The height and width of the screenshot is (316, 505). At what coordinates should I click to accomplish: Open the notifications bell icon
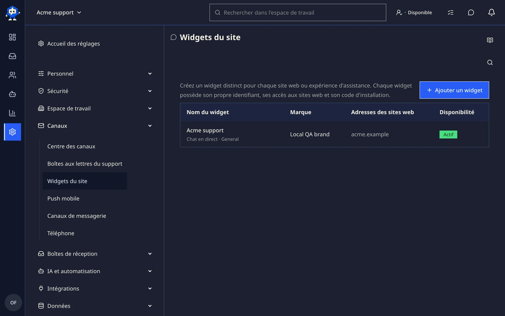pyautogui.click(x=491, y=13)
